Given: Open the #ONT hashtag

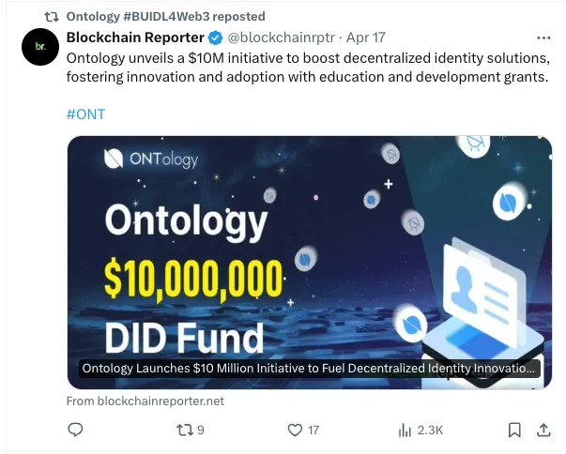Looking at the screenshot, I should pos(85,113).
